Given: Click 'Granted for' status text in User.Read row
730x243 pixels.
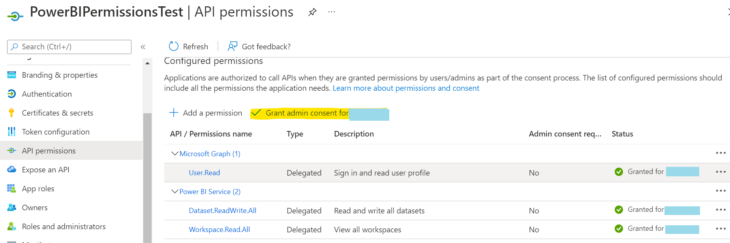Looking at the screenshot, I should pyautogui.click(x=646, y=172).
